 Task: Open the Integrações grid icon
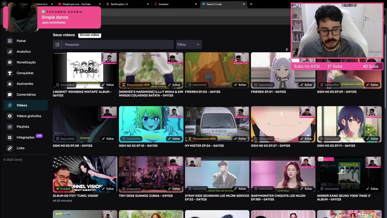[10, 137]
